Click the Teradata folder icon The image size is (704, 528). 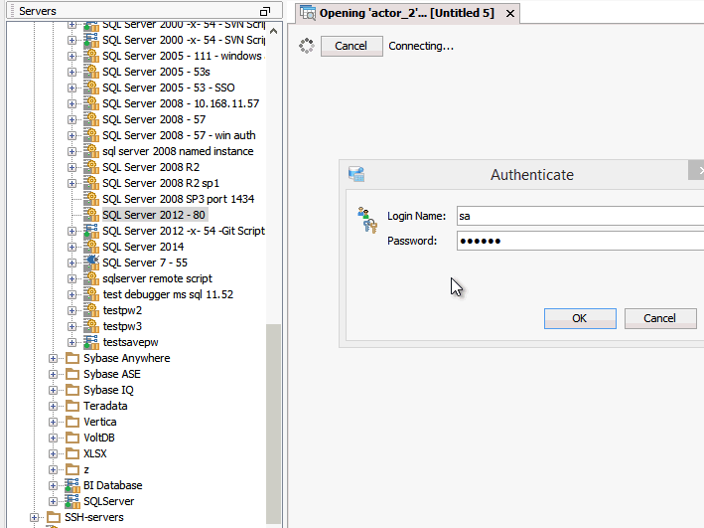click(72, 406)
